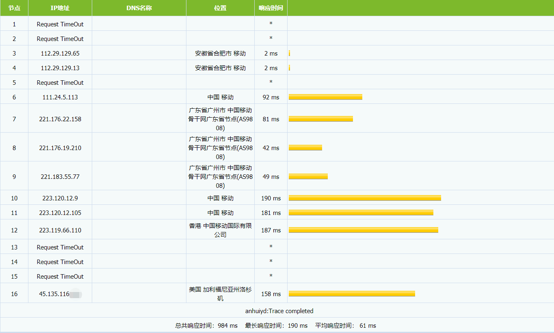Click the anhuiyd:Trace completed status text
Screen dimensions: 554x333
point(279,311)
